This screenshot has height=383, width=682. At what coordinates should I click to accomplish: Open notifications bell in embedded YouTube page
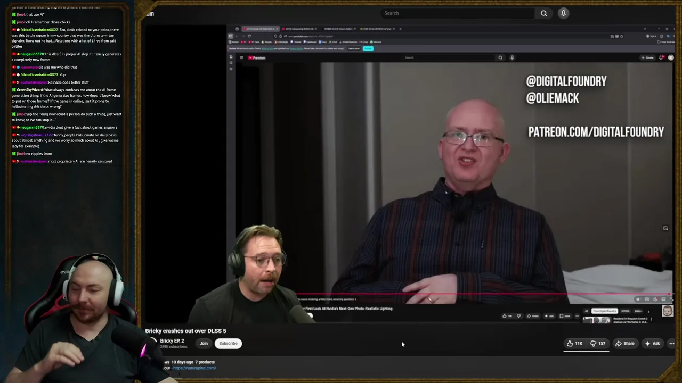[661, 57]
